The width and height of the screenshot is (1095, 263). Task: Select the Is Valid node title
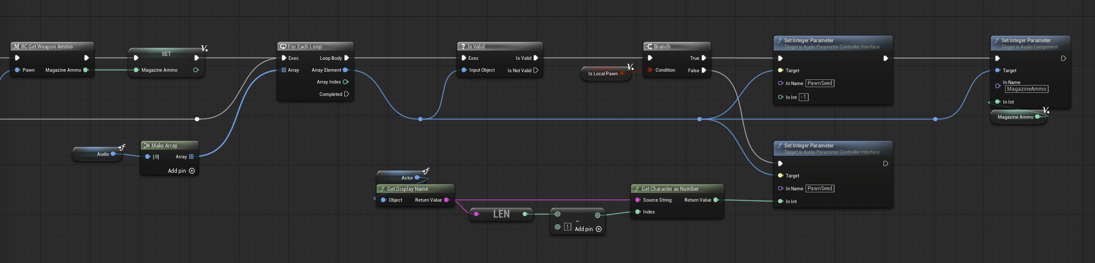pyautogui.click(x=476, y=46)
